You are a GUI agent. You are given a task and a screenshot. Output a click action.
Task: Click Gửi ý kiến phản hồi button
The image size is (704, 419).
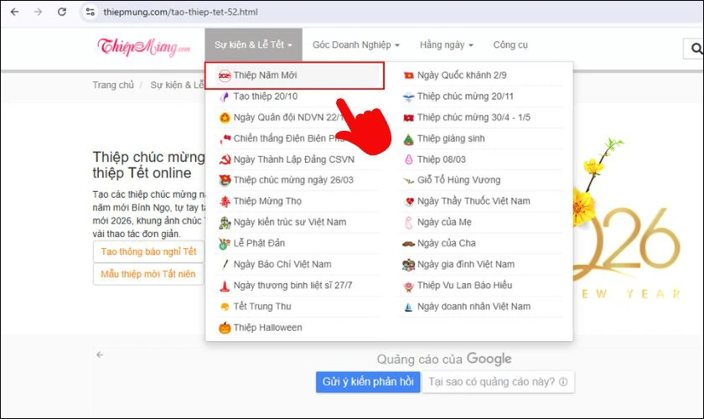pyautogui.click(x=368, y=382)
